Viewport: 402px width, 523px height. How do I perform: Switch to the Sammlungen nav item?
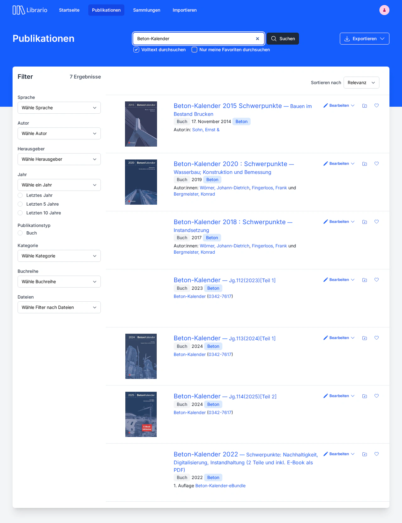coord(147,10)
